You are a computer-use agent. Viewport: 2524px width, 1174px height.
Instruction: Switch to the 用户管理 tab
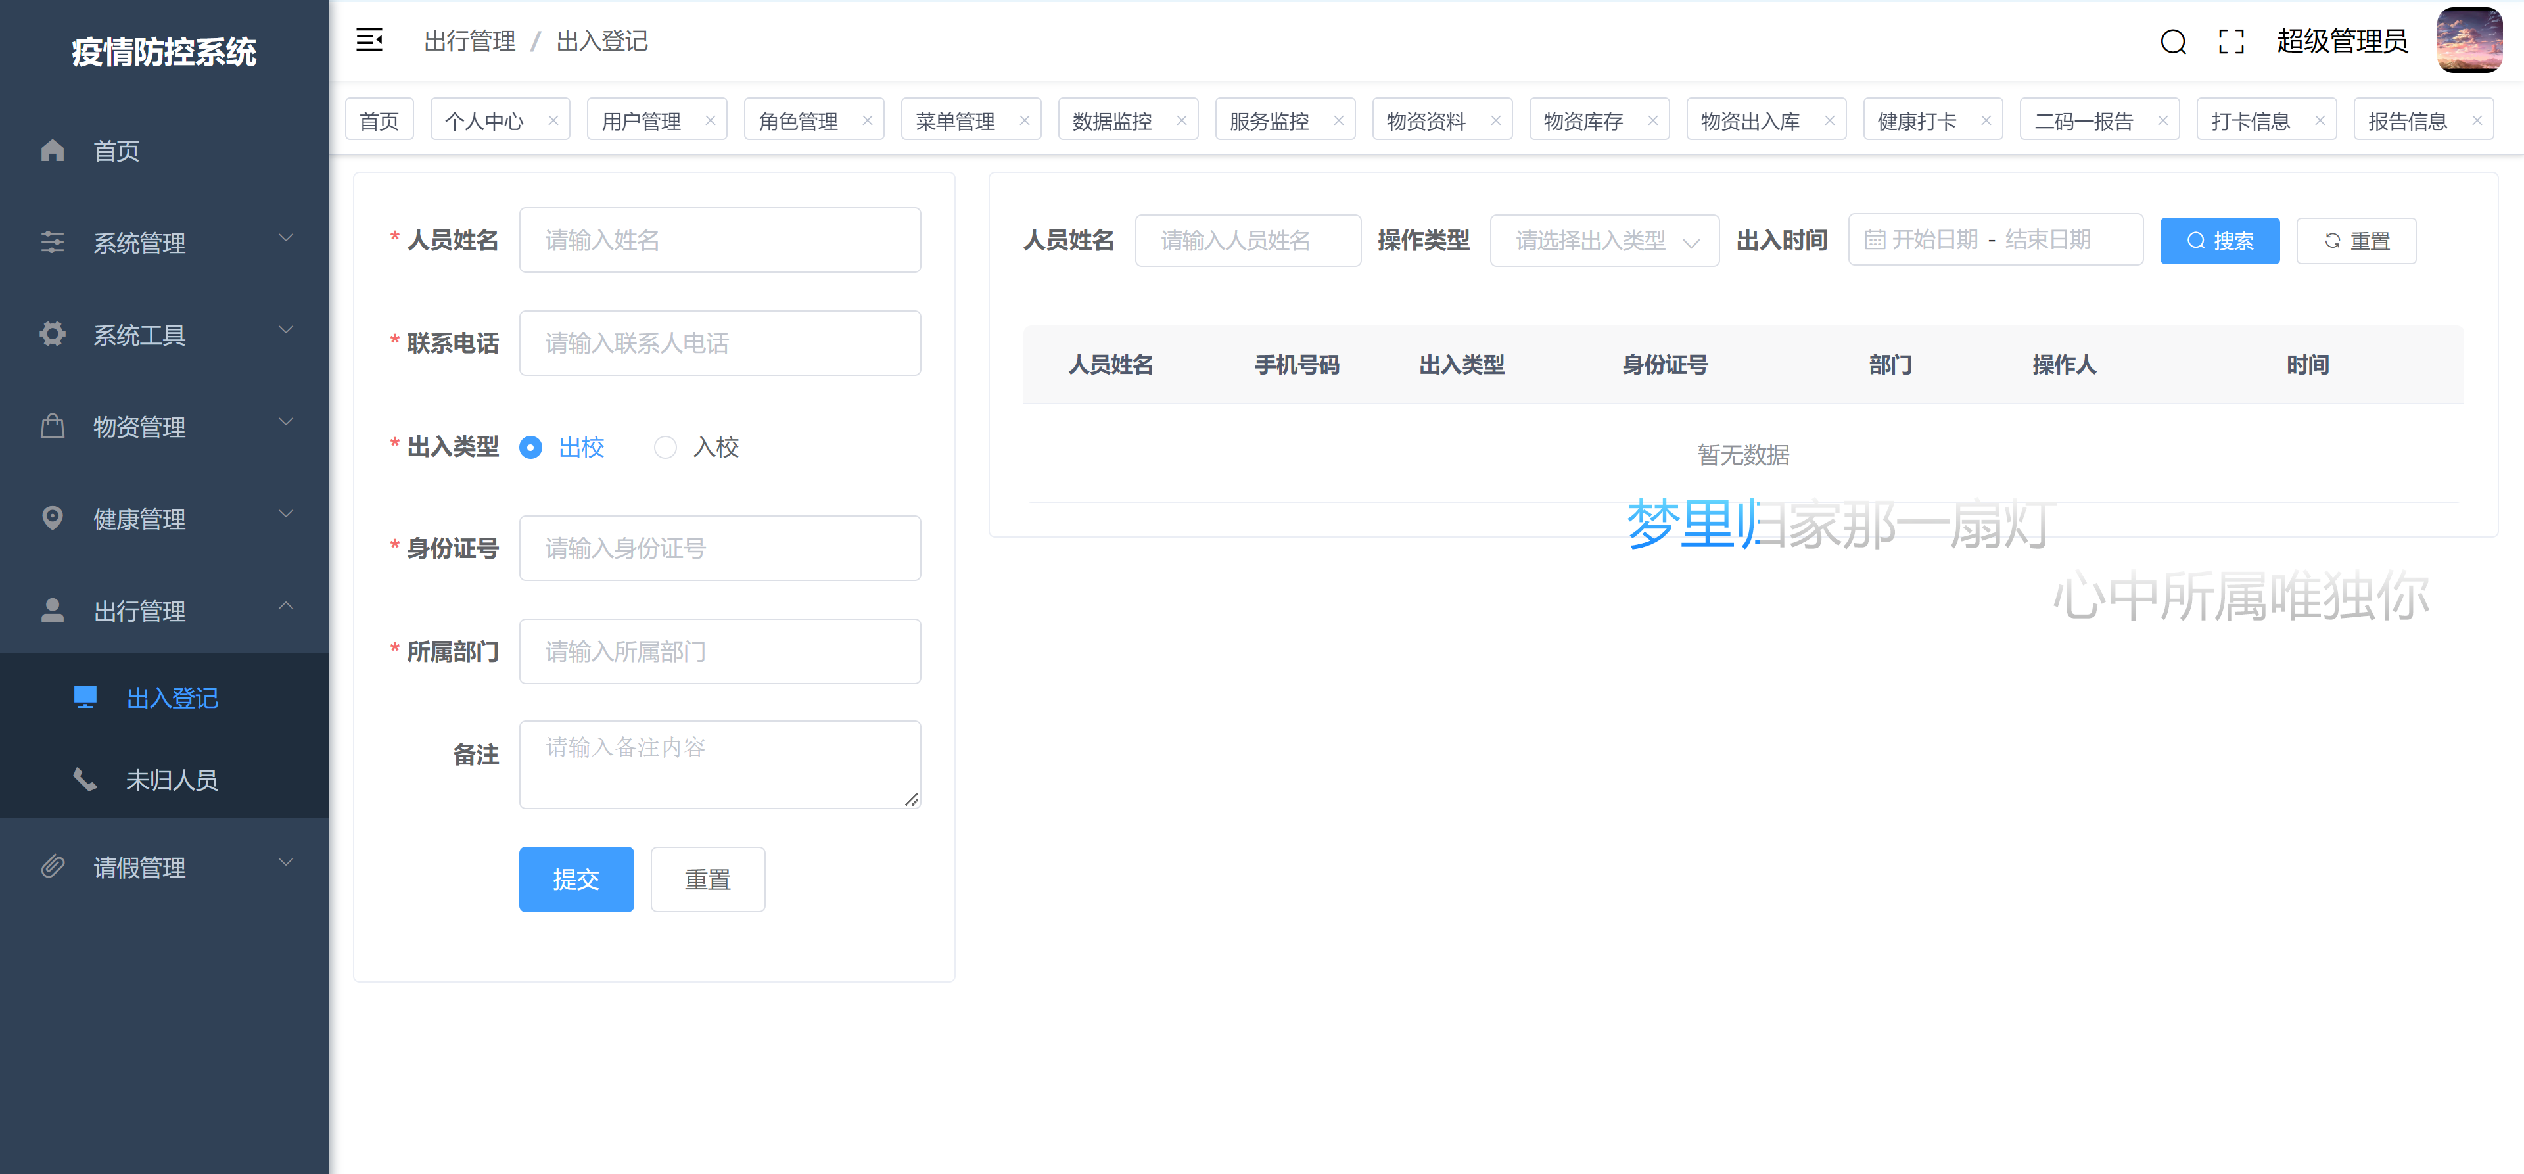point(642,120)
